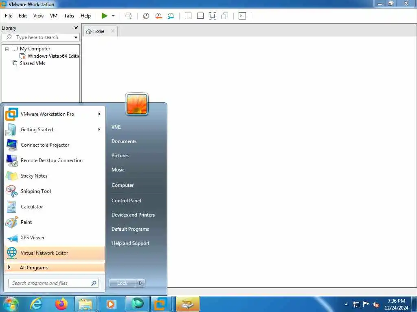Open Control Panel
The height and width of the screenshot is (312, 417).
point(126,201)
